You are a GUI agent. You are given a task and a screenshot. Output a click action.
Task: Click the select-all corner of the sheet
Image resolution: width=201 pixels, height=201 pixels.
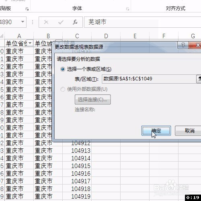tap(2, 36)
